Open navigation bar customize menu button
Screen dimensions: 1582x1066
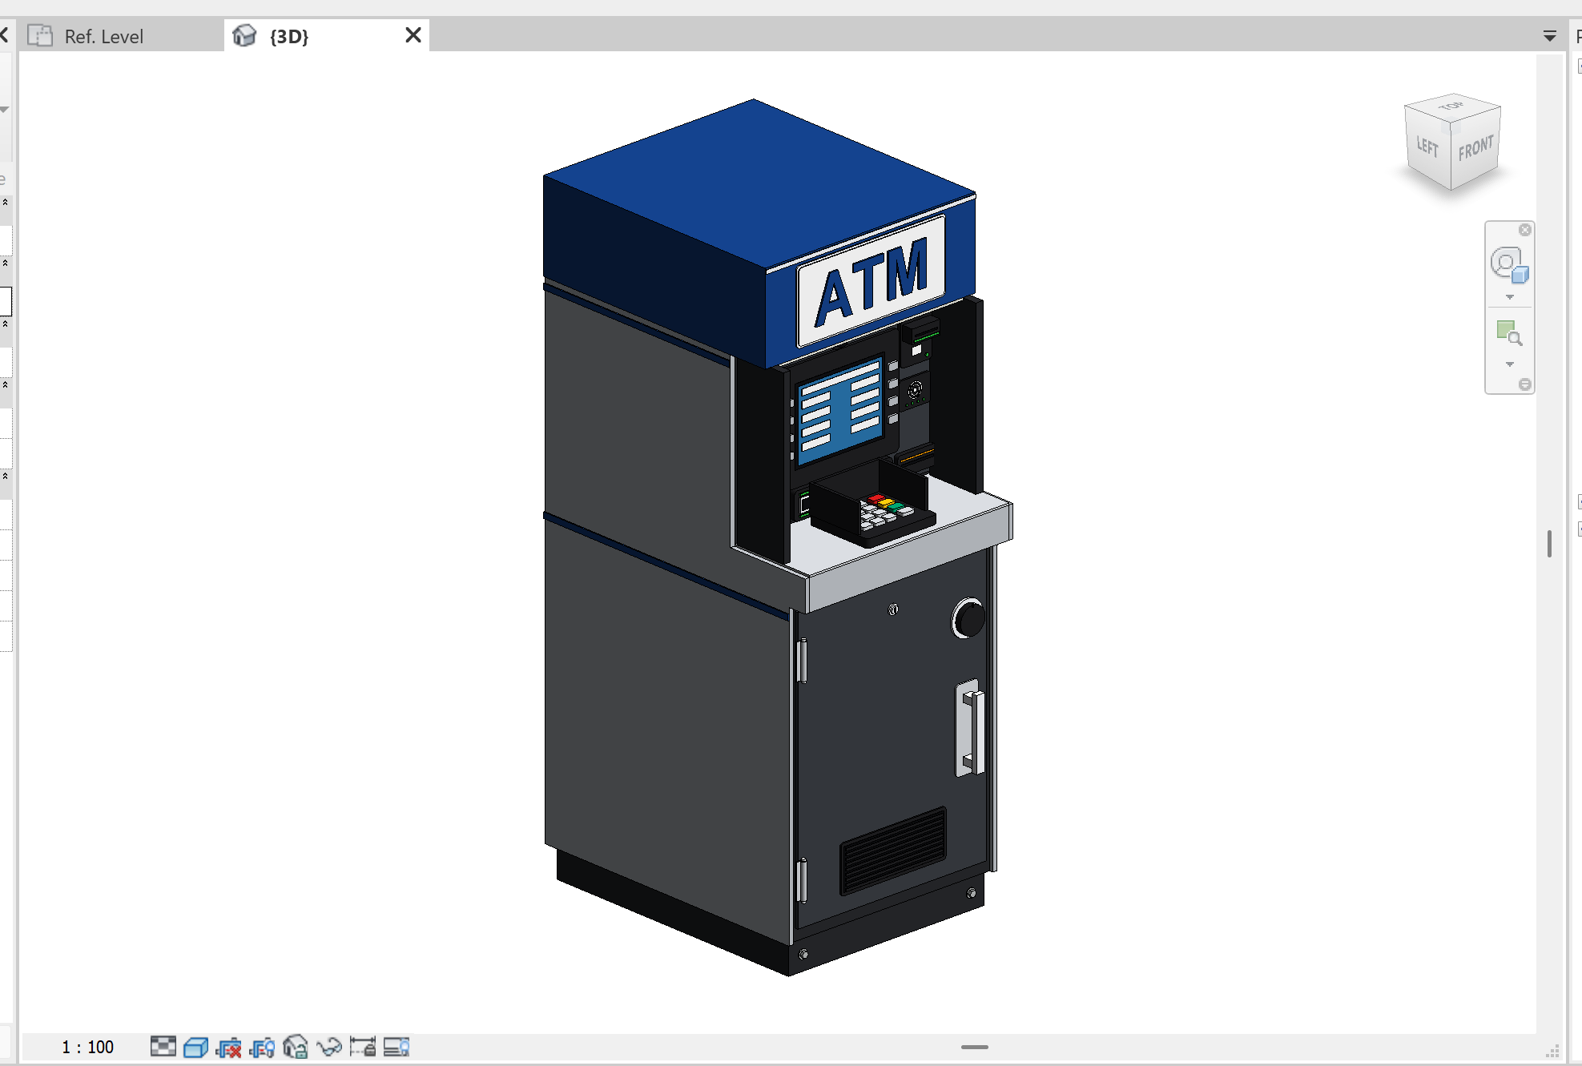[1525, 384]
